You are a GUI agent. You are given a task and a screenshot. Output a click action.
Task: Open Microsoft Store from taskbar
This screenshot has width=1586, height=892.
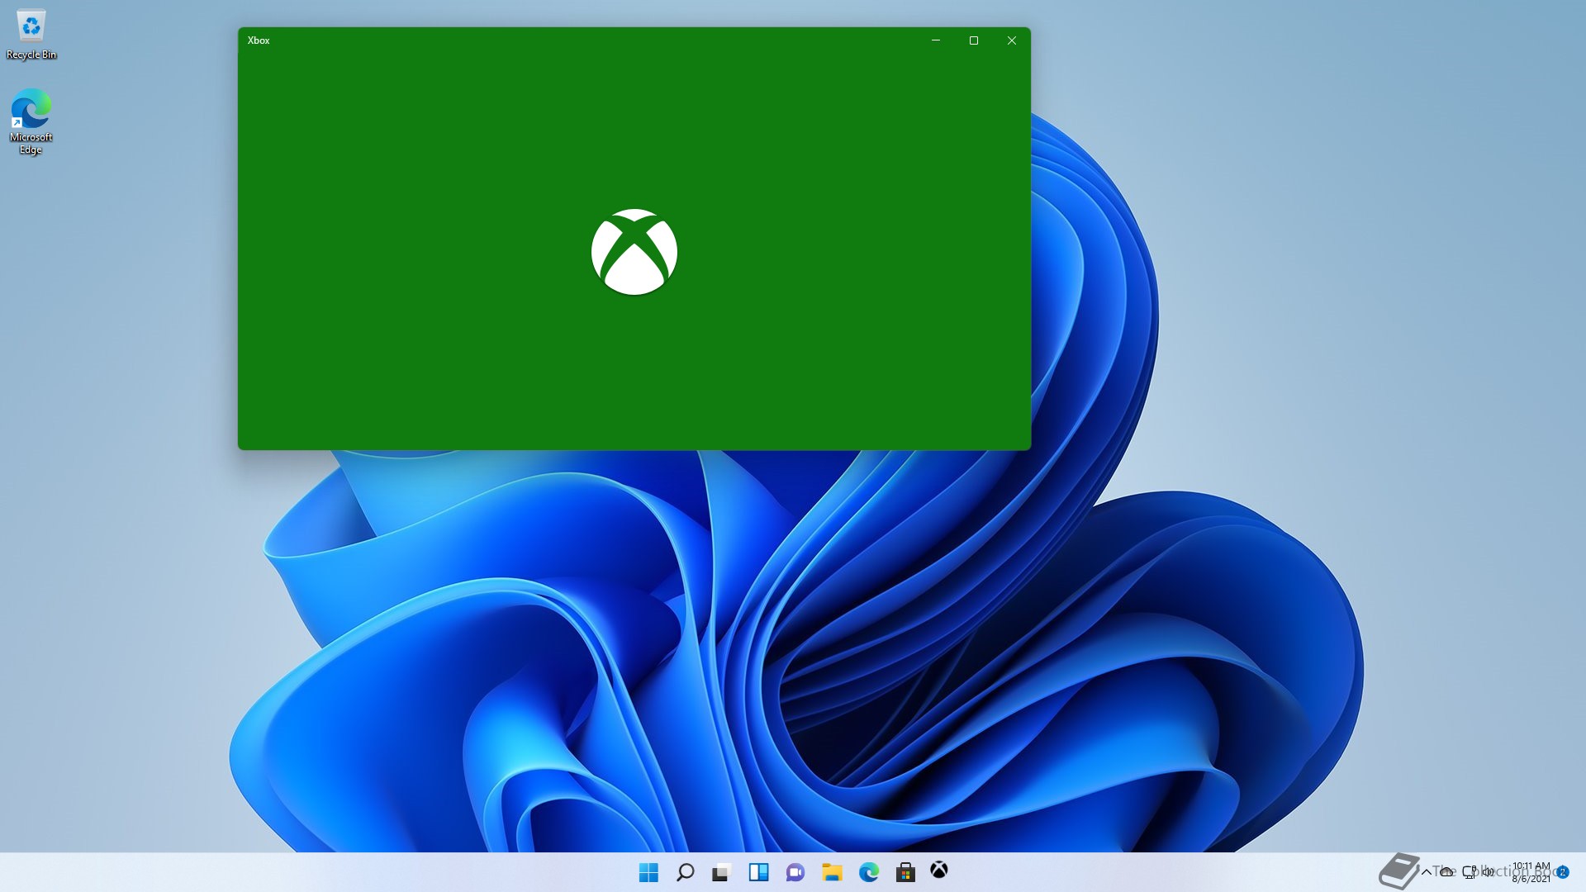[x=905, y=872]
